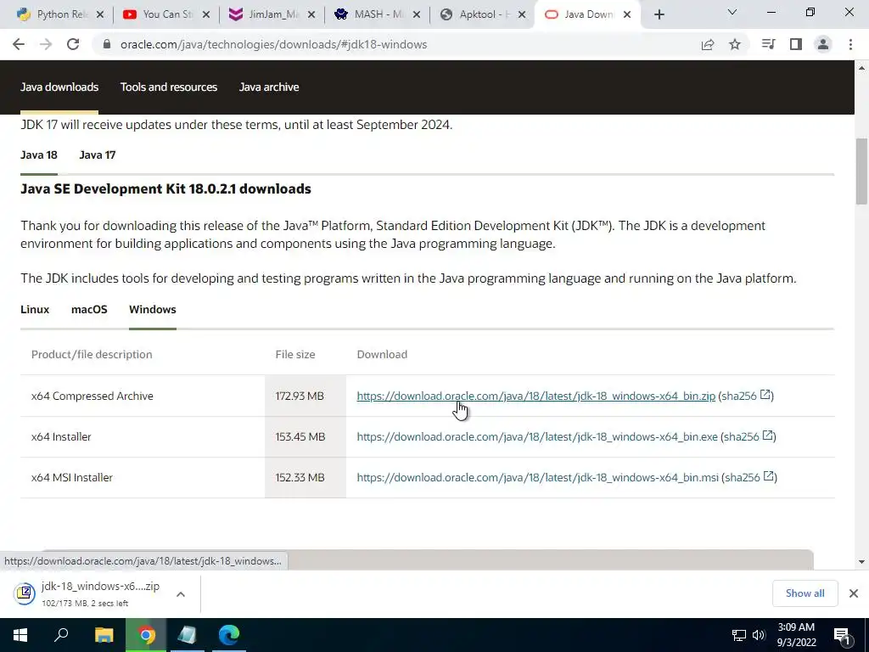869x652 pixels.
Task: Click the scrollbar down arrow
Action: (x=861, y=562)
